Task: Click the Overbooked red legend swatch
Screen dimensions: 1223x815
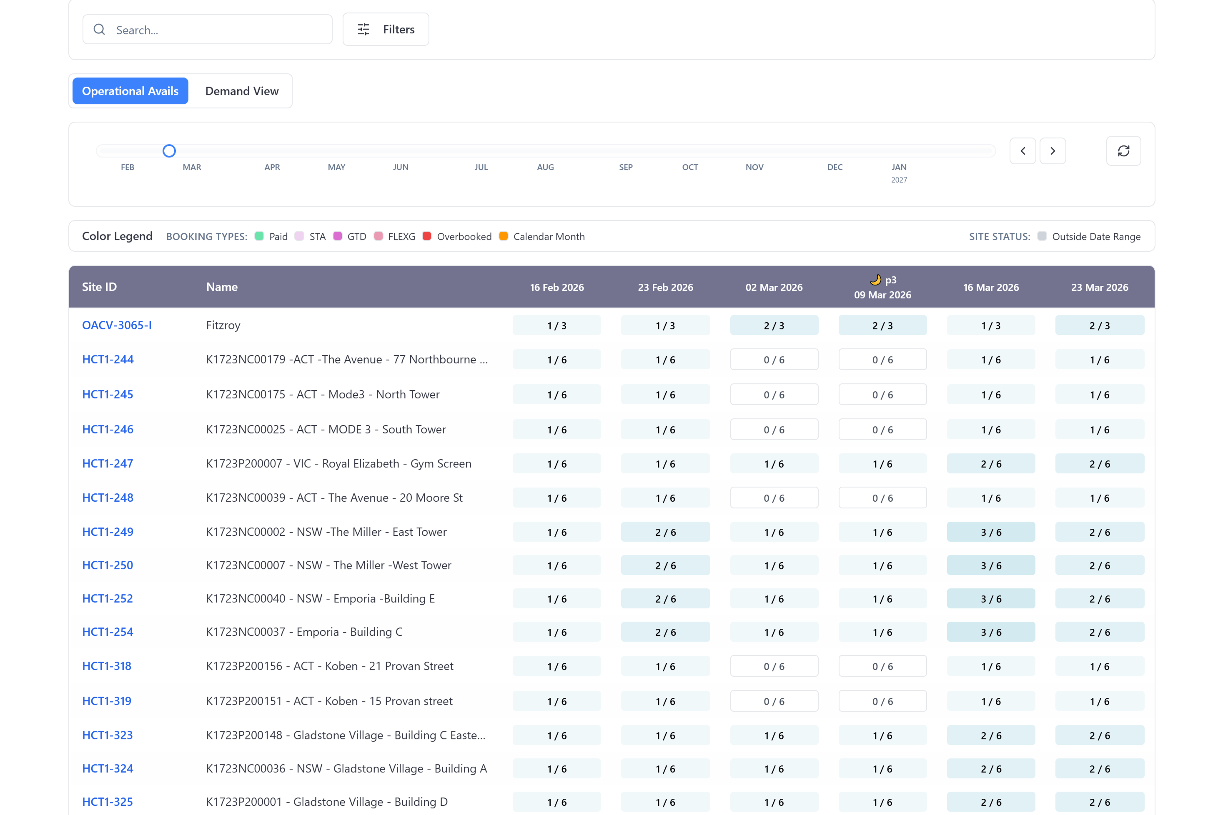Action: 427,236
